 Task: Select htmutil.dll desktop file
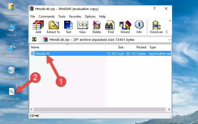(x=12, y=94)
